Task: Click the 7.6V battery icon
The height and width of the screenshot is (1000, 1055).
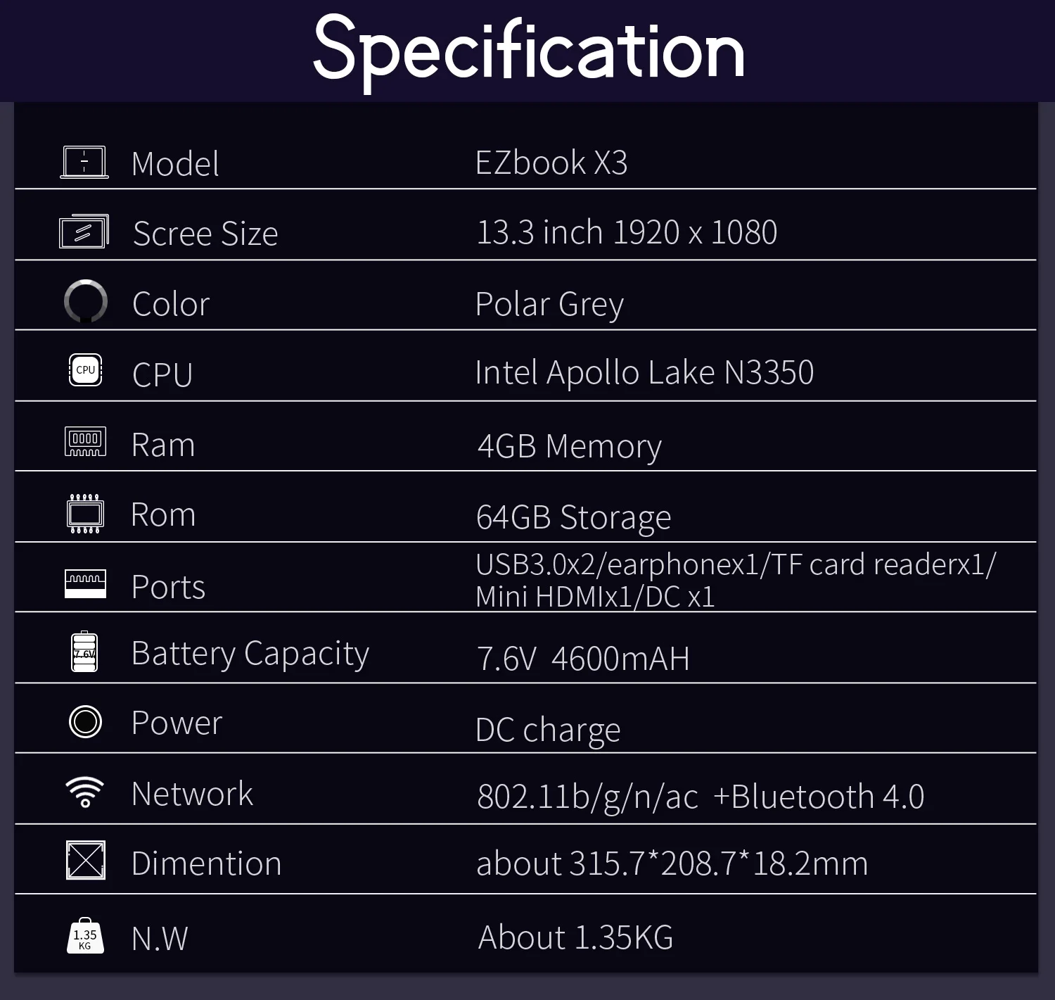Action: [x=84, y=652]
